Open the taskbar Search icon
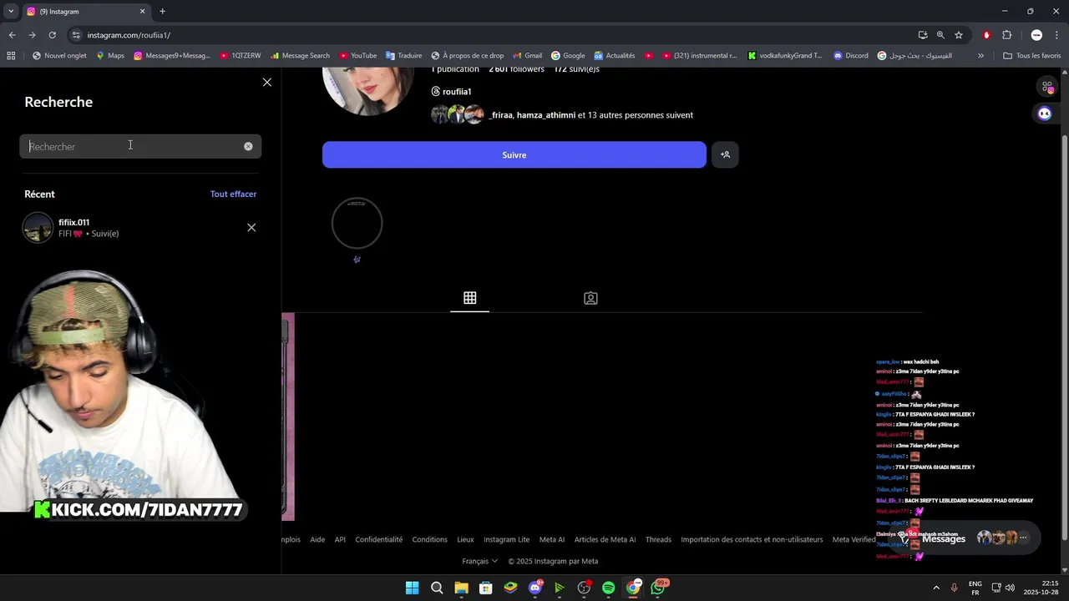The width and height of the screenshot is (1069, 601). tap(437, 588)
